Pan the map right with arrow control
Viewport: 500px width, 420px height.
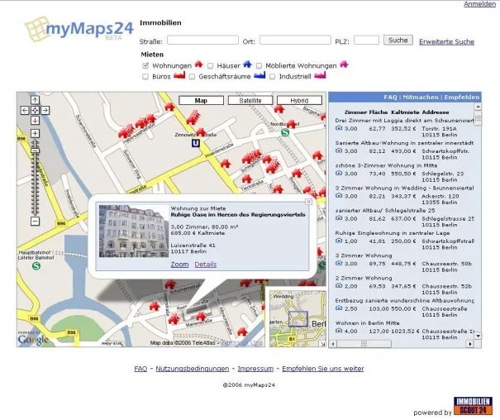click(45, 110)
